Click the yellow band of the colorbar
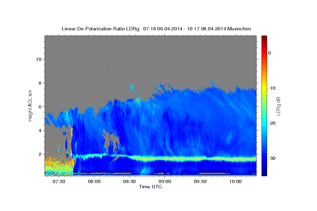Viewport: 317px width, 211px height. tap(264, 88)
